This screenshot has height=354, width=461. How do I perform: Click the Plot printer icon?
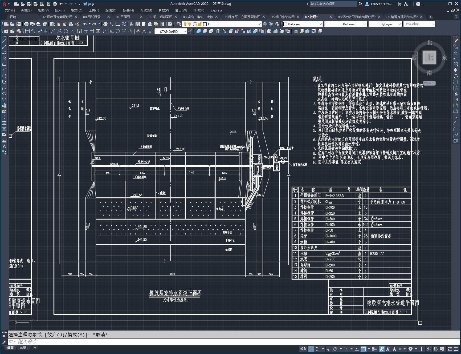click(x=26, y=24)
